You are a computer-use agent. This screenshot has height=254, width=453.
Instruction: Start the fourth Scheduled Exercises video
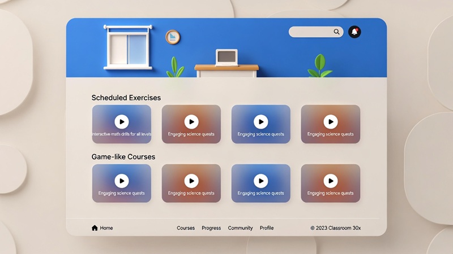point(330,121)
